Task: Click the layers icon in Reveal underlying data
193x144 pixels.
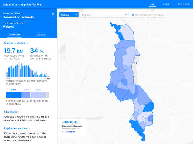Action: (133, 15)
